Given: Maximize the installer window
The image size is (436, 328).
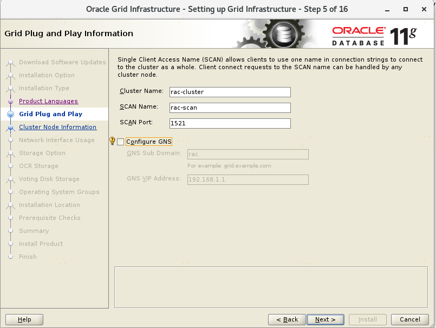Looking at the screenshot, I should 406,9.
